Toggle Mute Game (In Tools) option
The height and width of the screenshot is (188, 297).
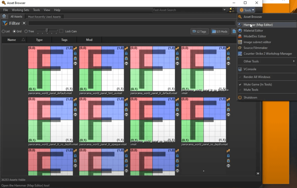[258, 84]
